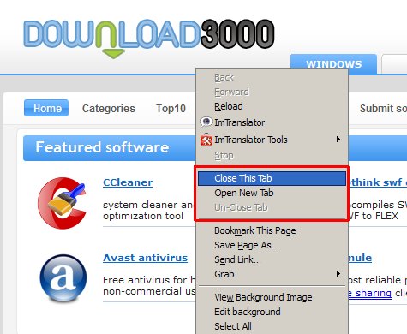Follow the file sharing text link

pos(370,293)
